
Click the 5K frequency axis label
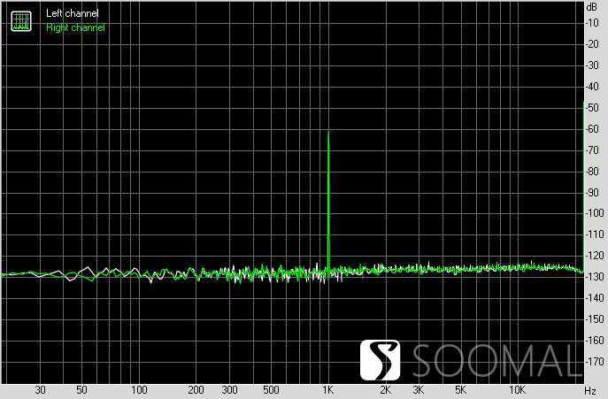[x=460, y=390]
